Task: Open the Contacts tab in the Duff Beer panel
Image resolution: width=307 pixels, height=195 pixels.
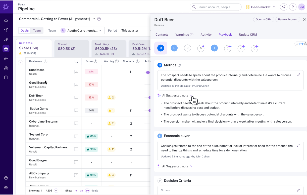Action: (x=162, y=35)
